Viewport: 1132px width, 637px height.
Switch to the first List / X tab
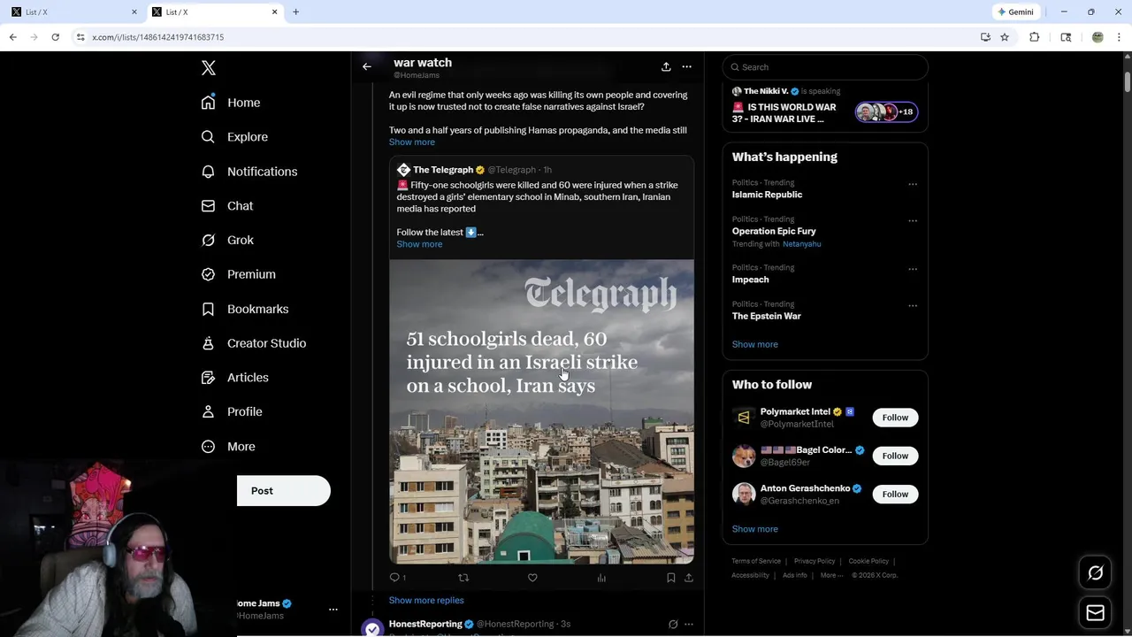pos(74,12)
